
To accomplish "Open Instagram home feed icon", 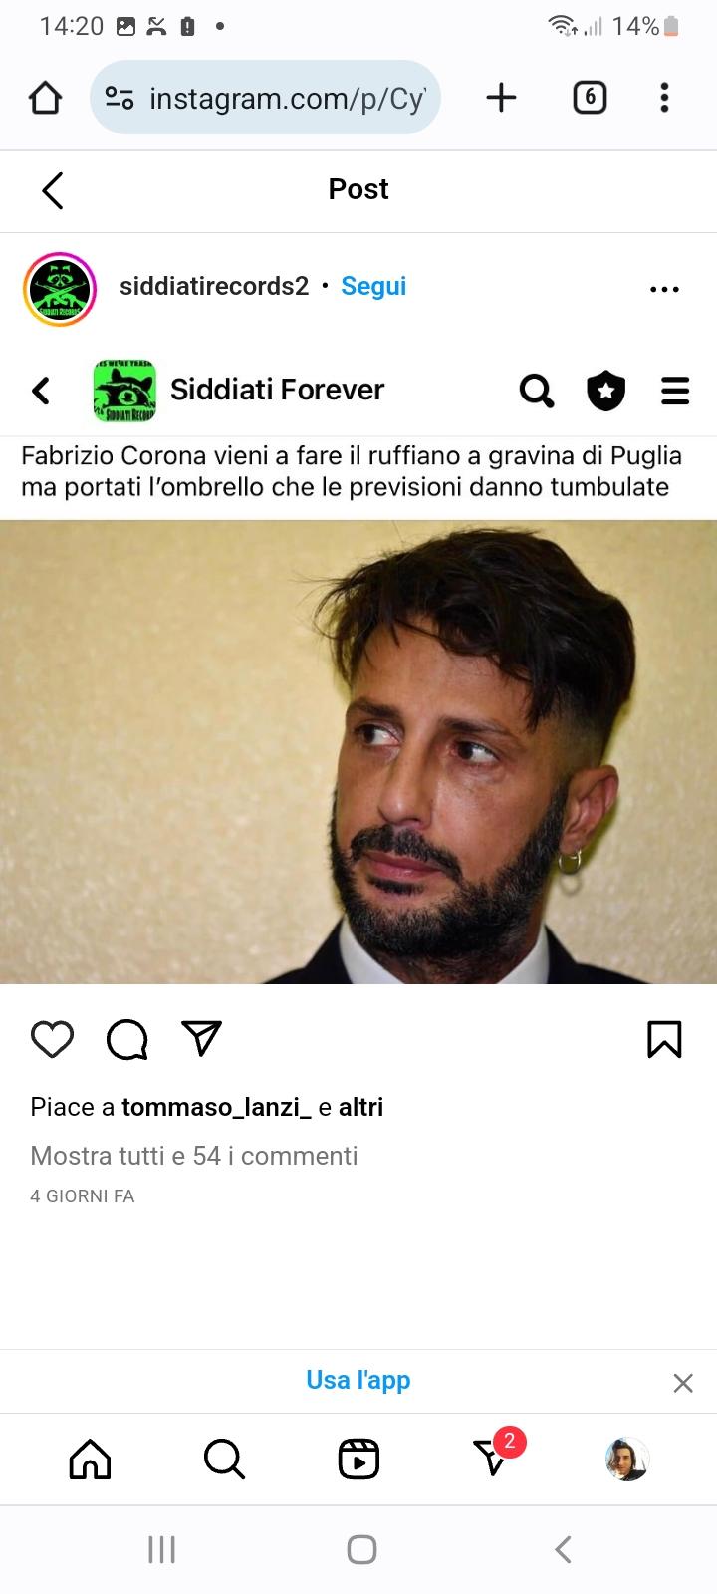I will point(90,1460).
